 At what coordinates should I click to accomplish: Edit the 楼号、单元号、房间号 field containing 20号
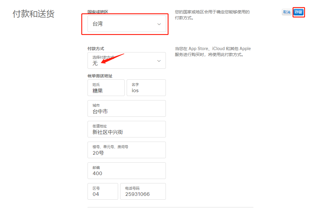pos(127,150)
